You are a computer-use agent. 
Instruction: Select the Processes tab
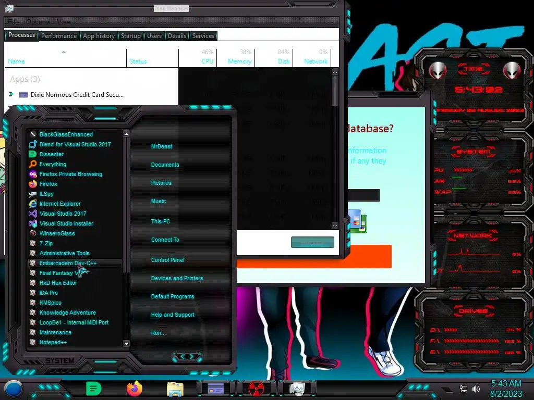pyautogui.click(x=21, y=35)
